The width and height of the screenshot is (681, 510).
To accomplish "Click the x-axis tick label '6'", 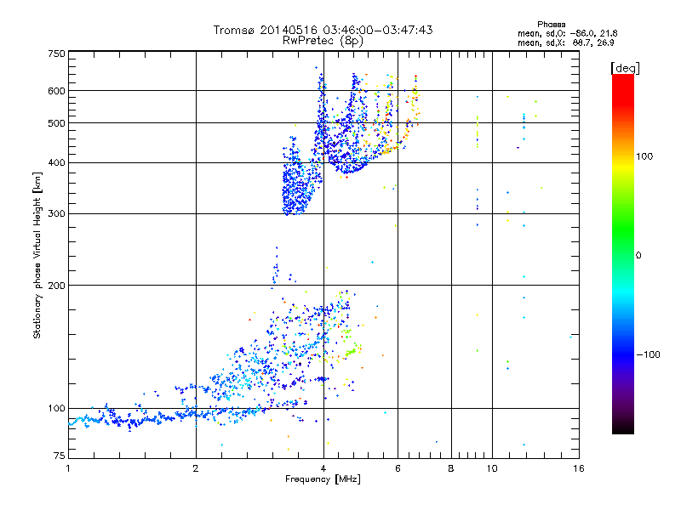I will point(398,468).
